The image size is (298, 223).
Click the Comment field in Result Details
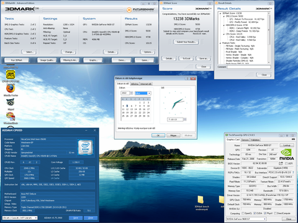[x=249, y=67]
